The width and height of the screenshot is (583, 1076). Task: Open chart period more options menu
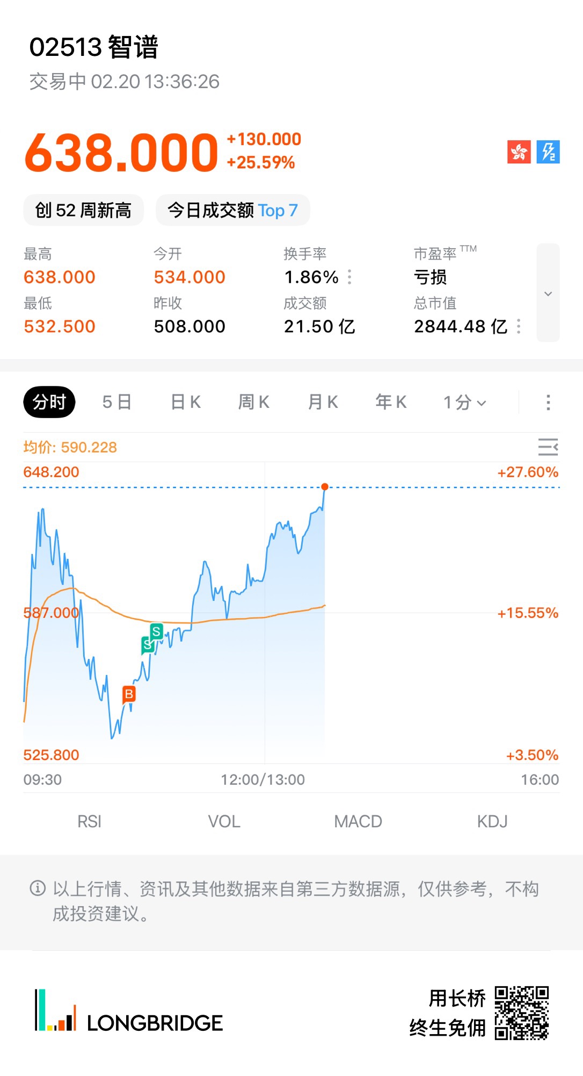tap(548, 402)
